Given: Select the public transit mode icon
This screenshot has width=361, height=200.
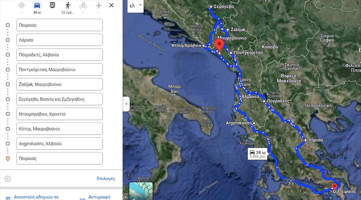Looking at the screenshot, I should coord(52,5).
